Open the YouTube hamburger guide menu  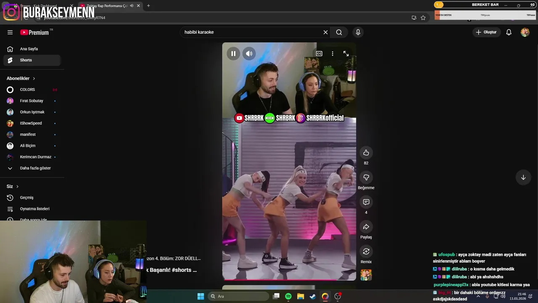click(10, 32)
